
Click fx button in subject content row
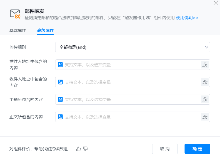pos(205,99)
